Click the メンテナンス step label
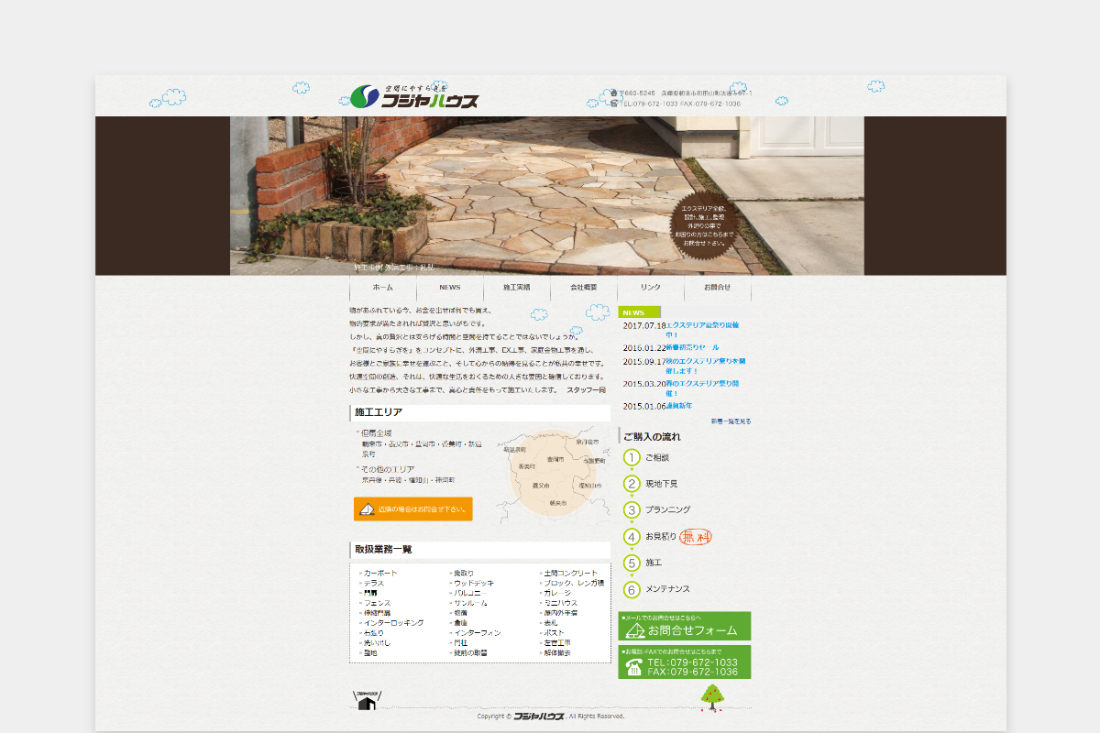The width and height of the screenshot is (1100, 733). (x=667, y=589)
